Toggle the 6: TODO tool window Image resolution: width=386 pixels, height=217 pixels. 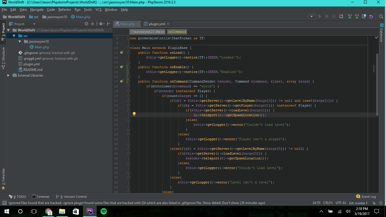[x=17, y=197]
